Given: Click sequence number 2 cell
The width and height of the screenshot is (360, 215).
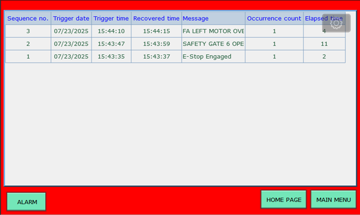Looking at the screenshot, I should click(28, 44).
